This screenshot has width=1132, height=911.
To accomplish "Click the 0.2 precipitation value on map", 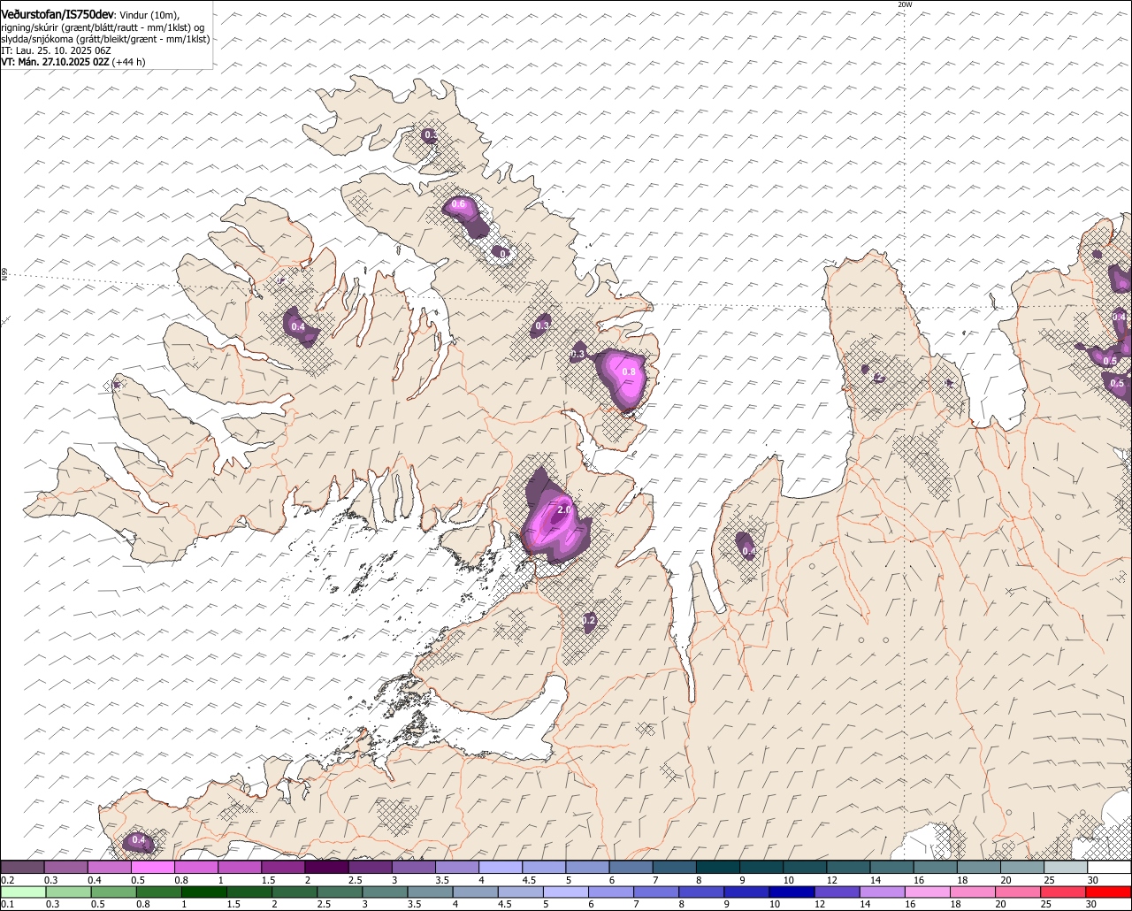I will [590, 621].
